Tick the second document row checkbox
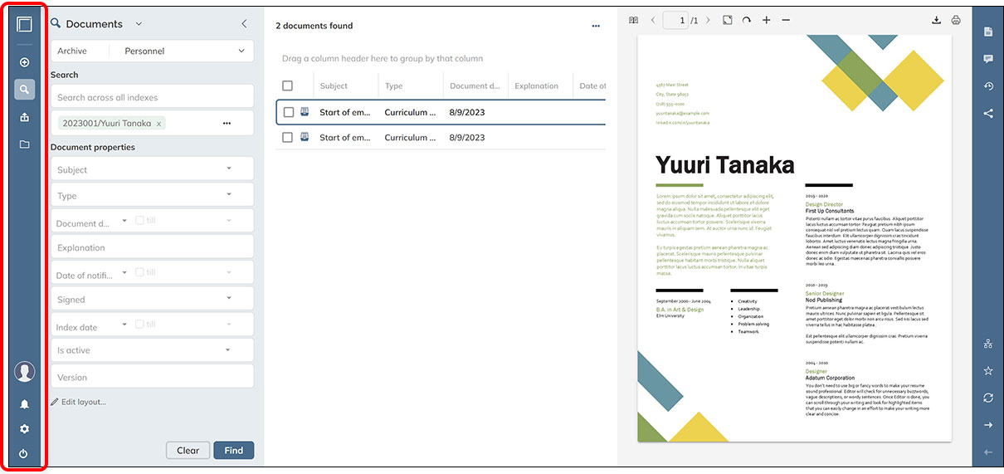The width and height of the screenshot is (1004, 474). pyautogui.click(x=289, y=137)
